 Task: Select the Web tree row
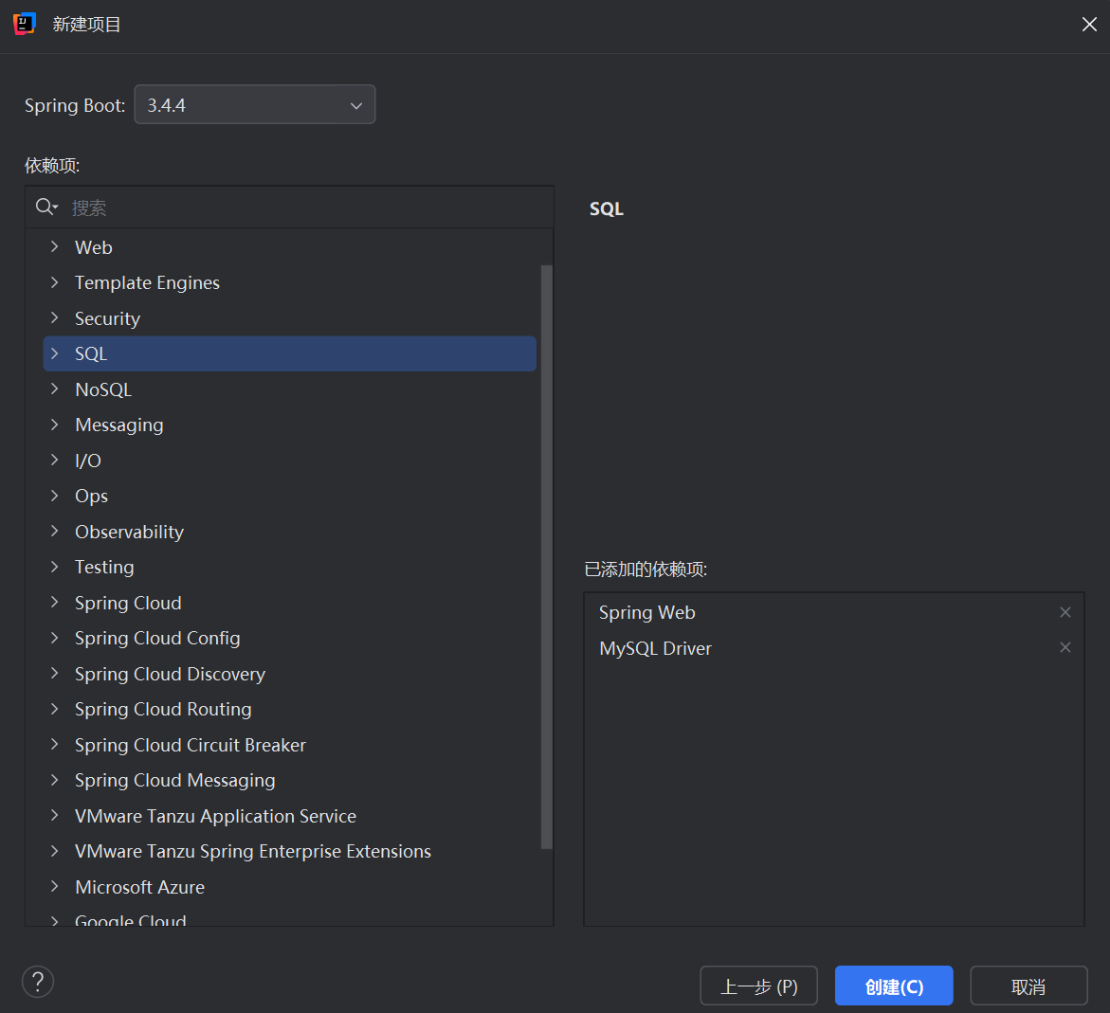[x=289, y=247]
